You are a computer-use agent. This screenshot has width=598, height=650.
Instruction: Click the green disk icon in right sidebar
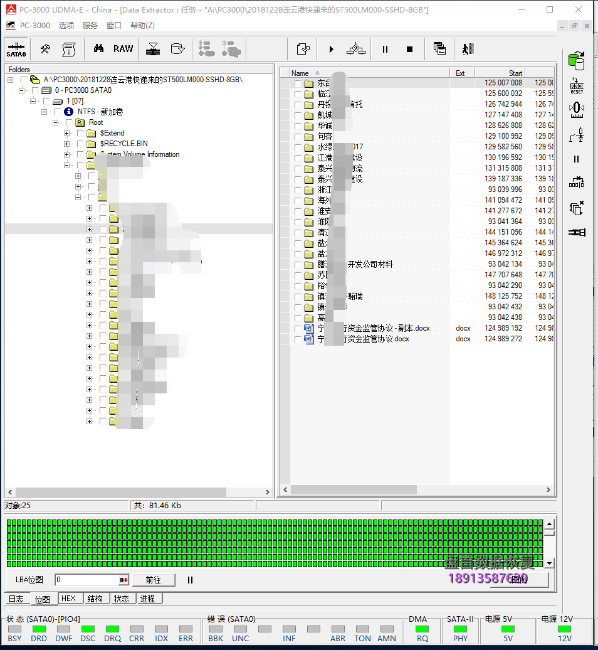[x=576, y=61]
